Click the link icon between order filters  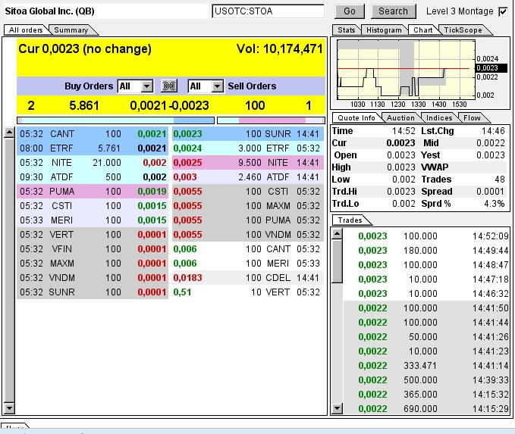[x=170, y=86]
